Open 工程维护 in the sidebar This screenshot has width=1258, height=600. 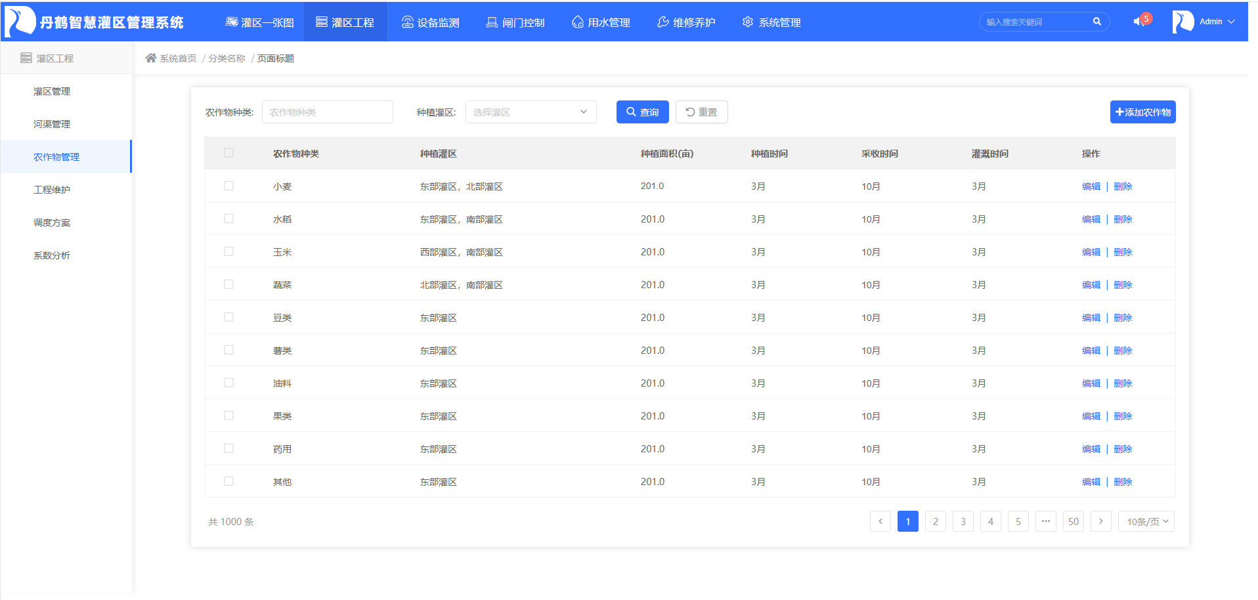pyautogui.click(x=66, y=189)
